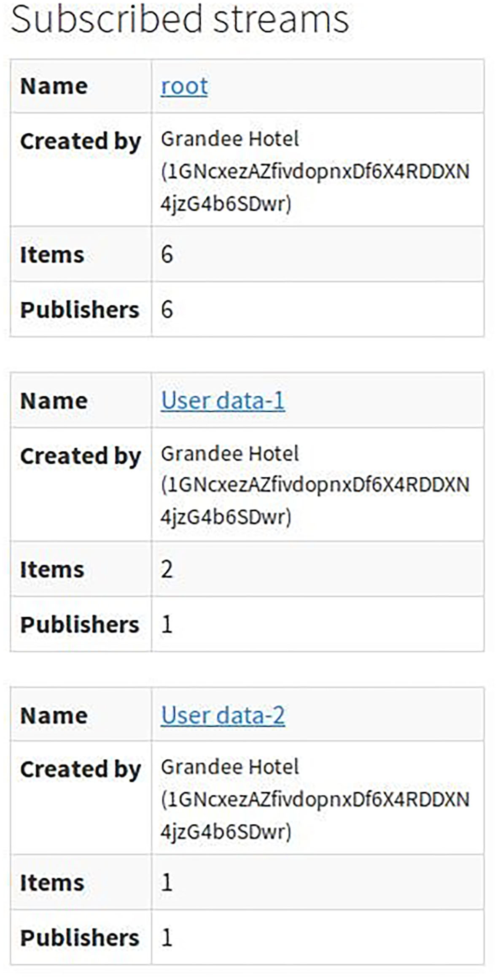Click the Items value 6 for root

[x=167, y=254]
